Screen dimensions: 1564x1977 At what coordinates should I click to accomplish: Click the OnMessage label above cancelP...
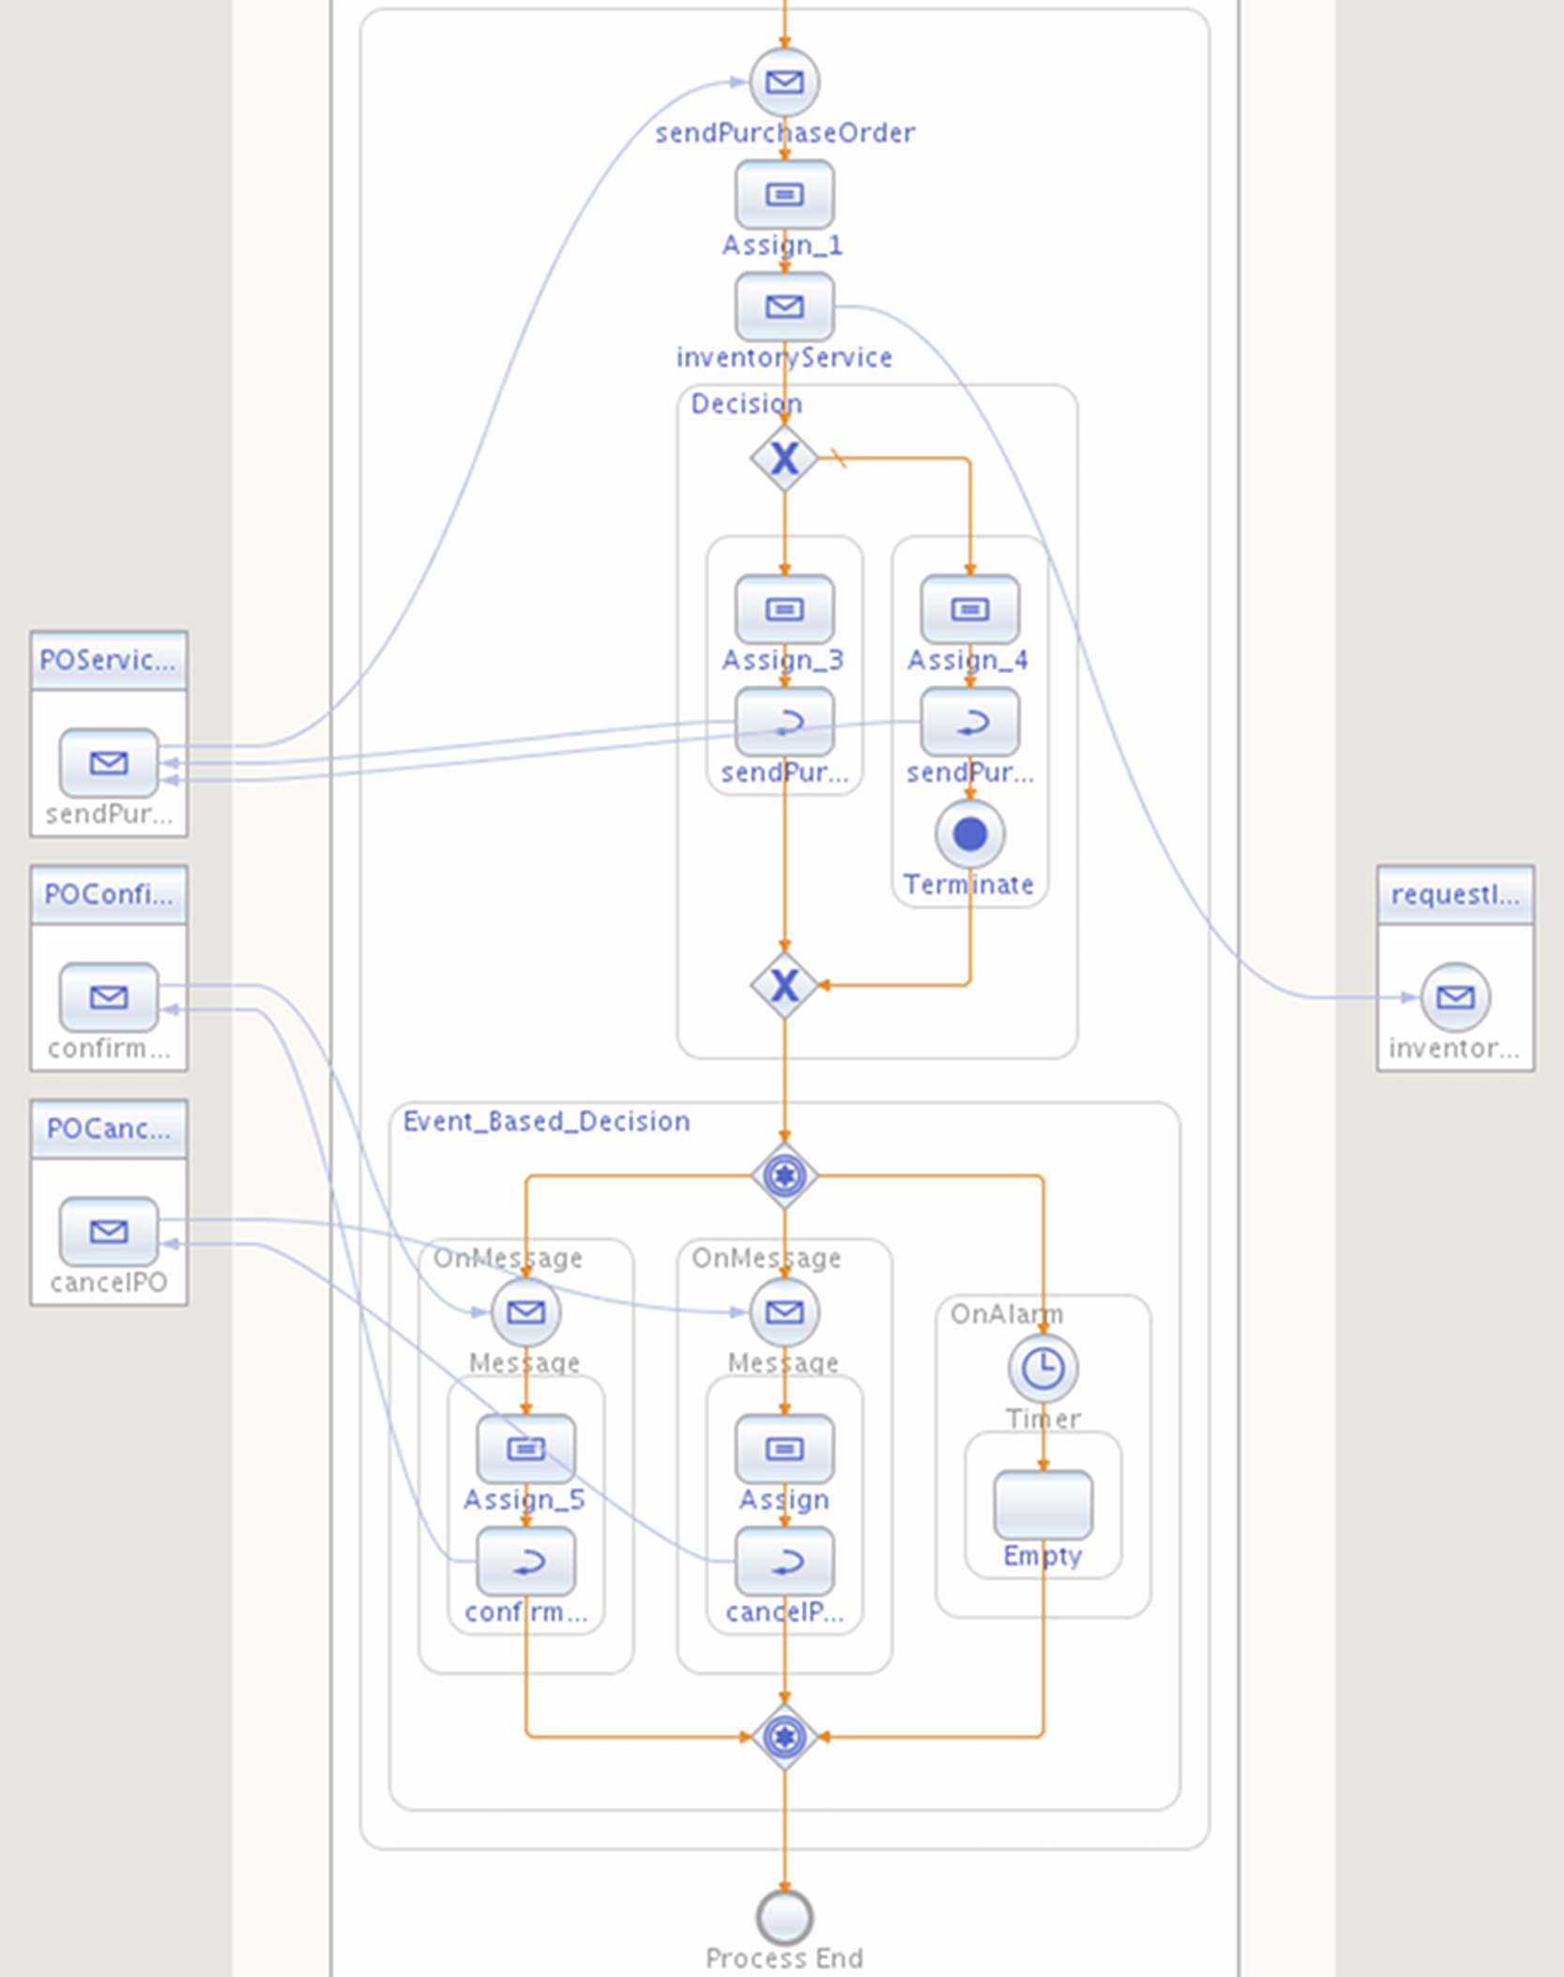tap(766, 1258)
